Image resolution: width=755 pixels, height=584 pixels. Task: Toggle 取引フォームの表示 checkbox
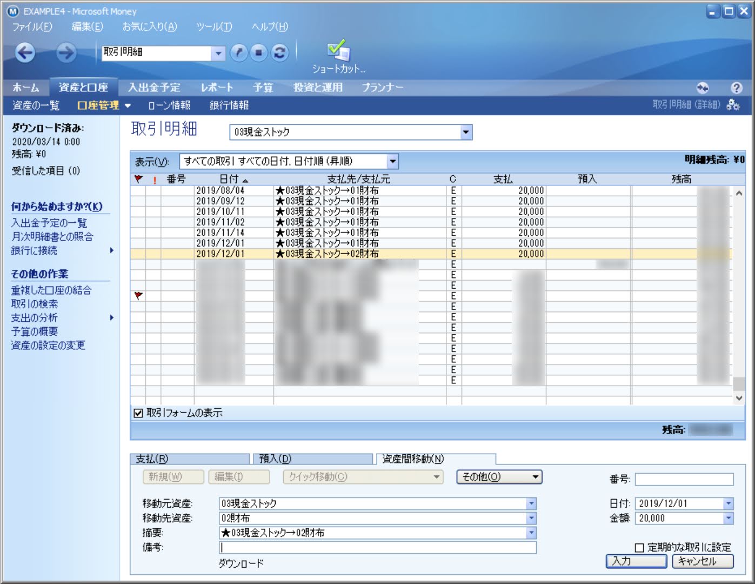(138, 413)
